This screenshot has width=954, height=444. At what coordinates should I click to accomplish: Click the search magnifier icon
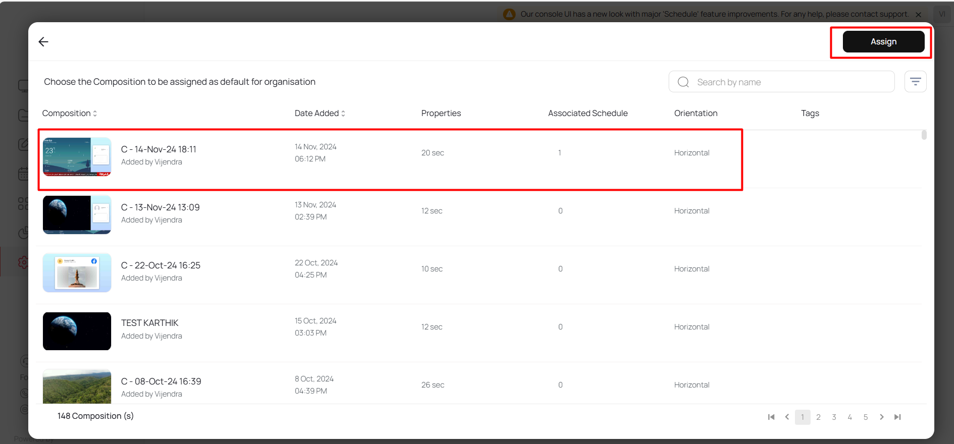[683, 82]
